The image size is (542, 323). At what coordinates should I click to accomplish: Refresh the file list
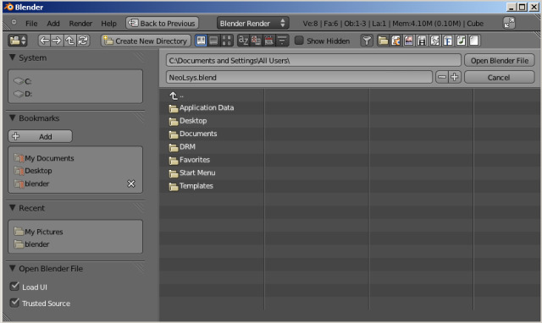point(83,41)
